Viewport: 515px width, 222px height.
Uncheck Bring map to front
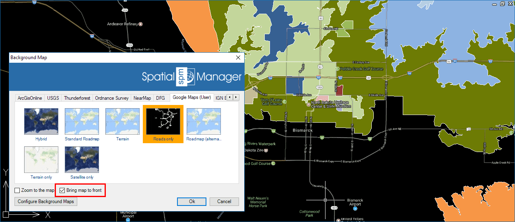(62, 190)
